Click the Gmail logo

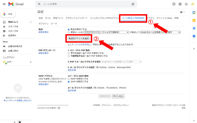tap(16, 4)
